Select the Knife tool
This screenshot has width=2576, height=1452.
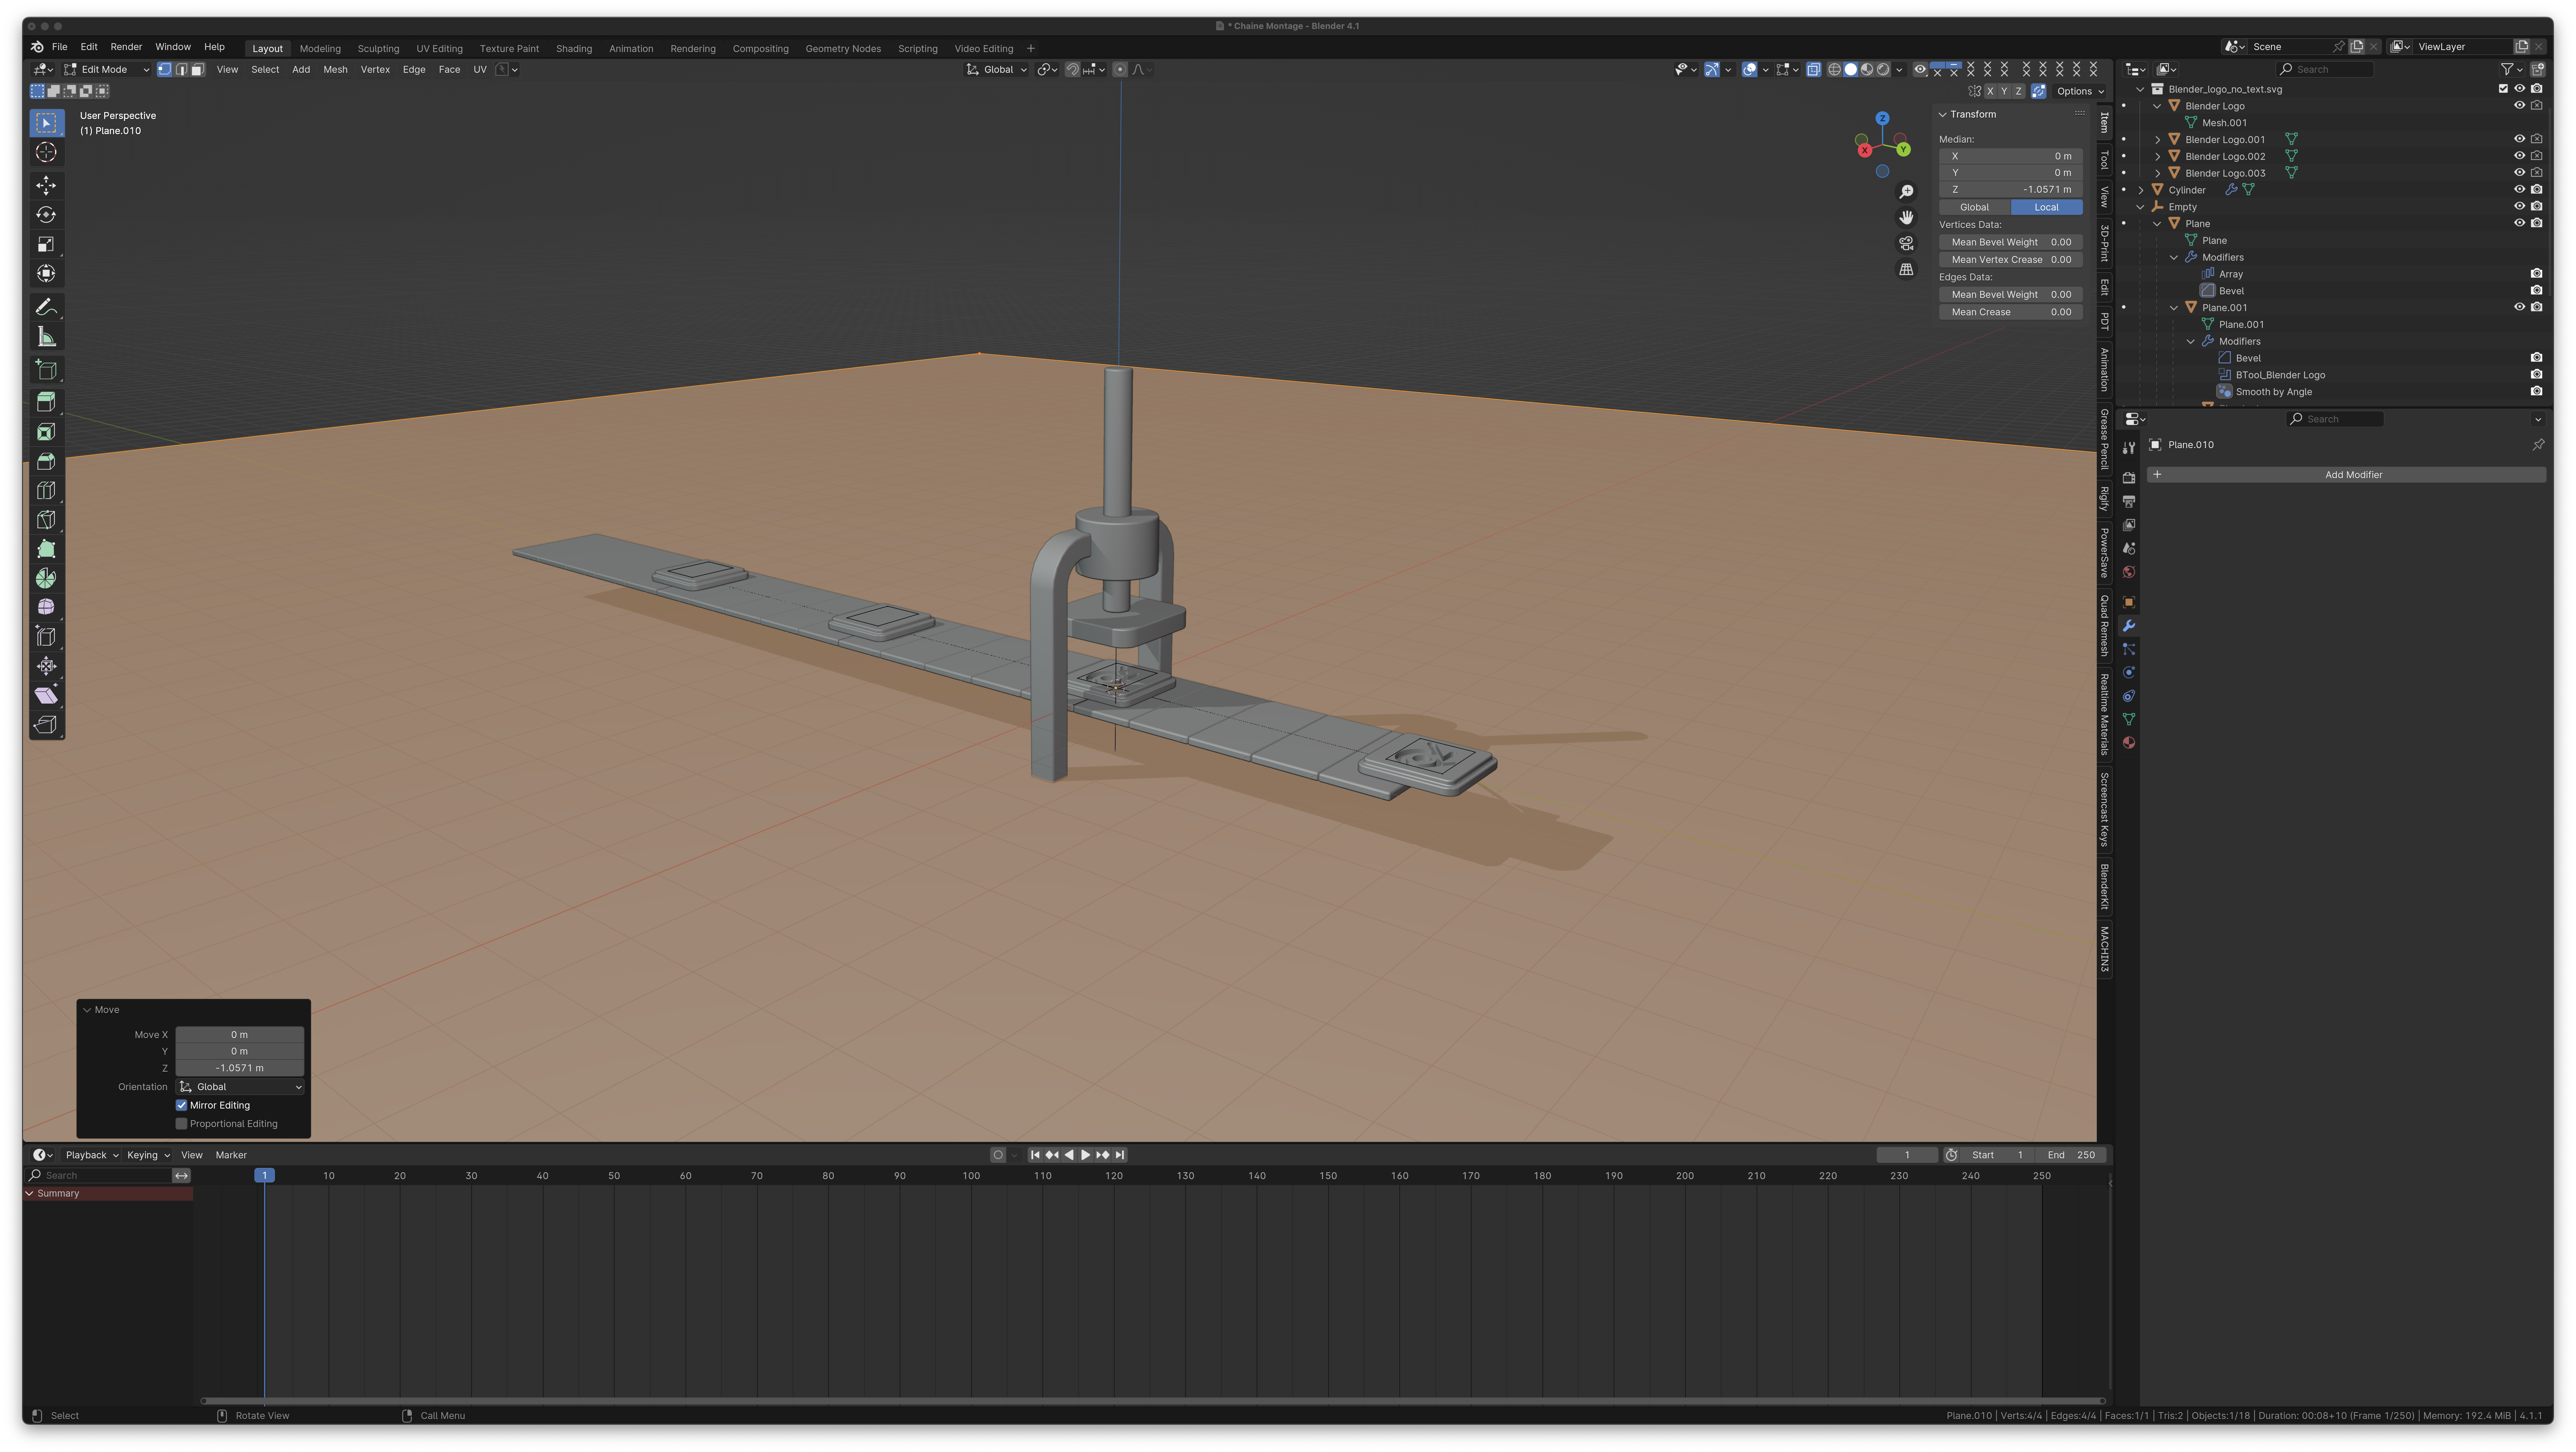(x=46, y=520)
